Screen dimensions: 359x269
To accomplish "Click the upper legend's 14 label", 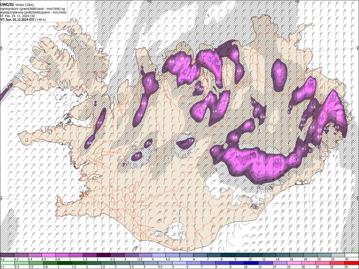I will 278,259.
